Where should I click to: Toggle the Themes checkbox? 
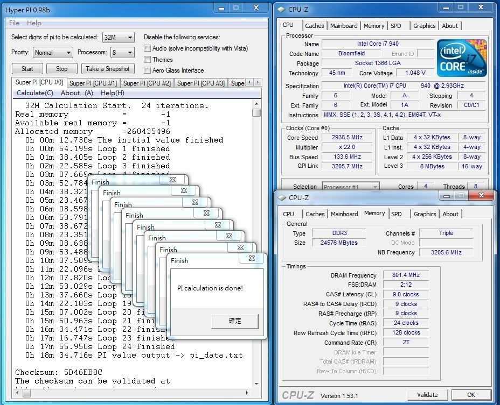[x=147, y=60]
